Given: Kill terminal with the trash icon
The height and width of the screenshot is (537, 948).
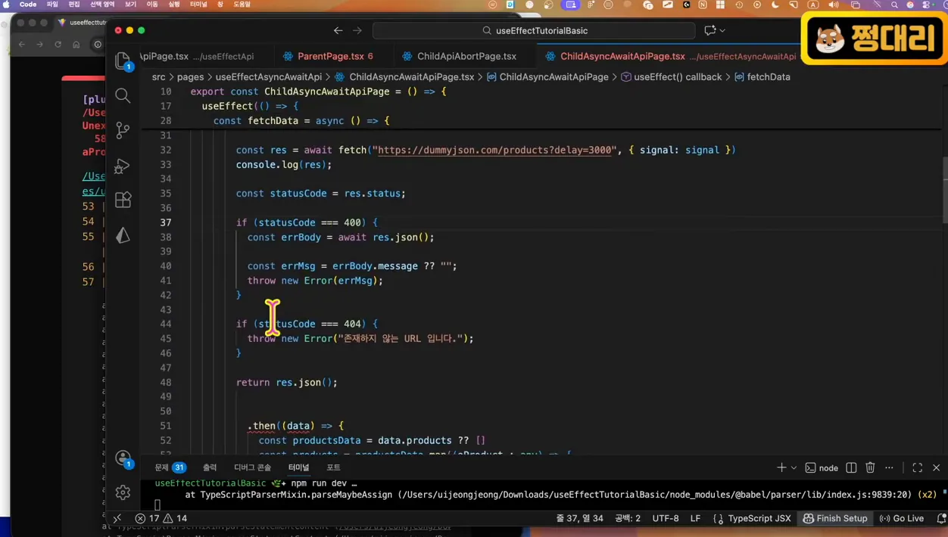Looking at the screenshot, I should 870,467.
